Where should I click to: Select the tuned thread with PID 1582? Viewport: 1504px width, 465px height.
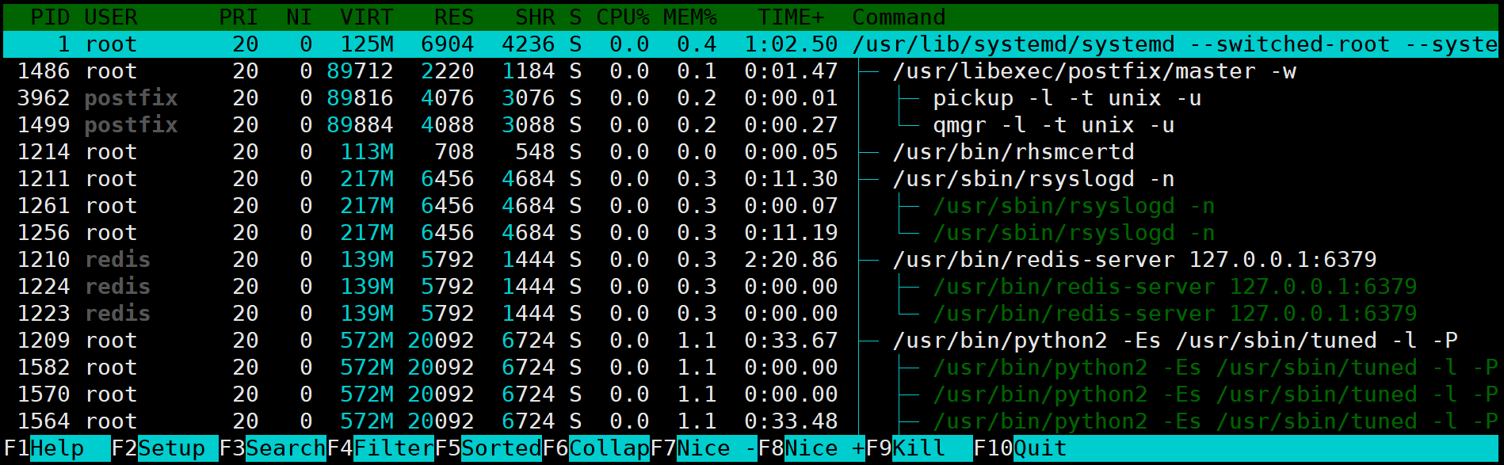[x=750, y=368]
